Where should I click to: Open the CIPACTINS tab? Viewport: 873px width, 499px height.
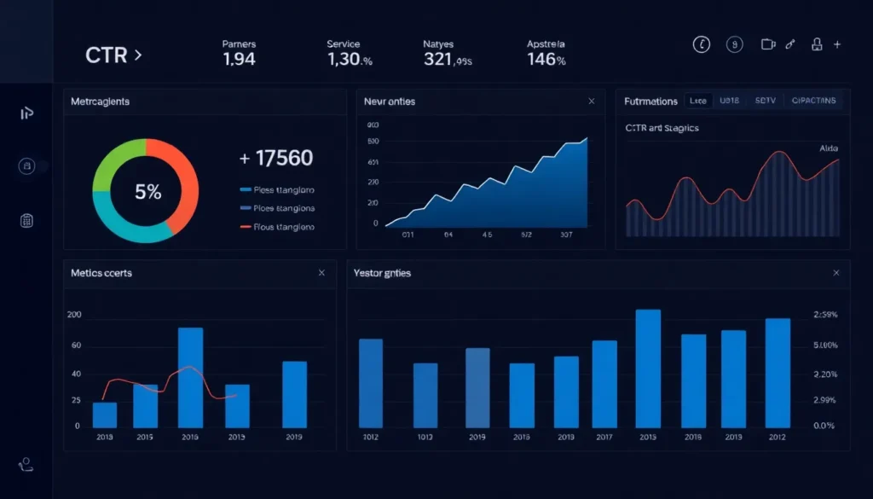point(814,101)
